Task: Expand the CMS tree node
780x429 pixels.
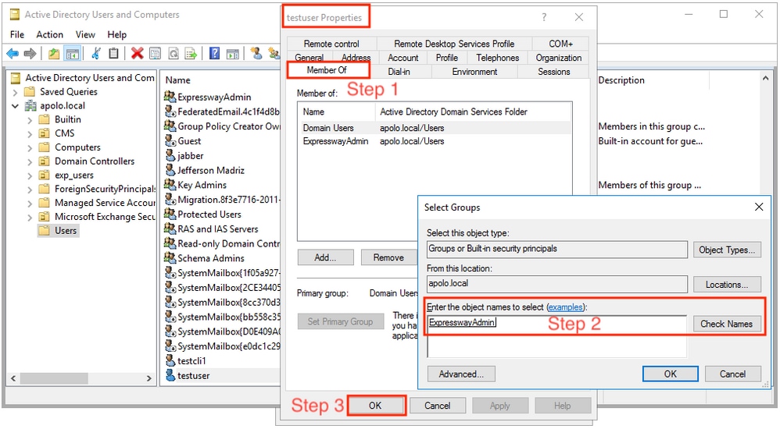Action: click(x=30, y=133)
